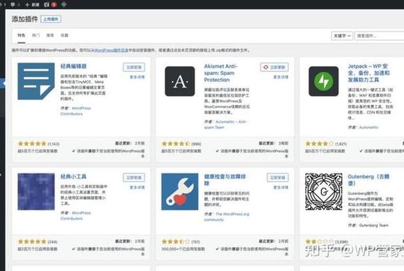Open the Gutenberg (古腾堡) title link

[369, 180]
